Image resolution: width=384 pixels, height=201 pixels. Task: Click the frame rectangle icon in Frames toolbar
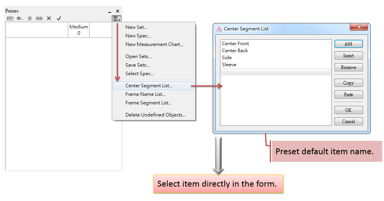10,18
